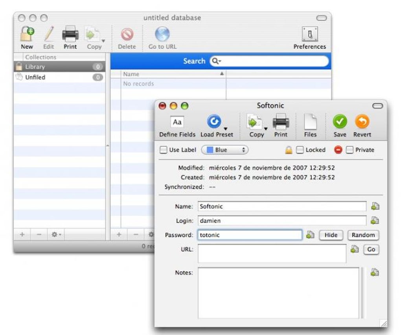Open sidebar gear action menu

(x=56, y=234)
